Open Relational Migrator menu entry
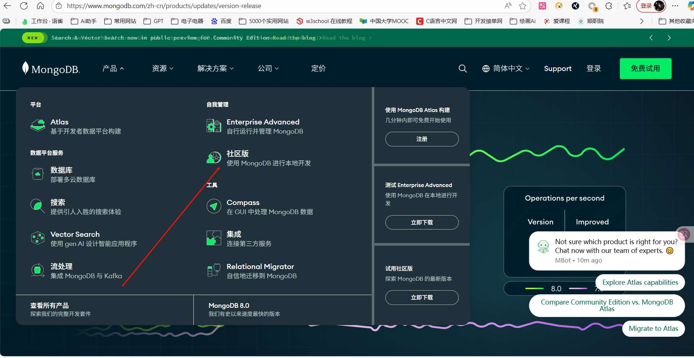694x358 pixels. click(x=252, y=271)
